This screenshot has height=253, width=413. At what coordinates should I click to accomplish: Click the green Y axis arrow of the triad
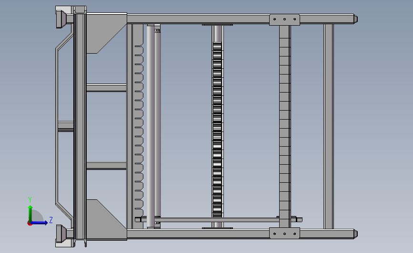(x=30, y=213)
